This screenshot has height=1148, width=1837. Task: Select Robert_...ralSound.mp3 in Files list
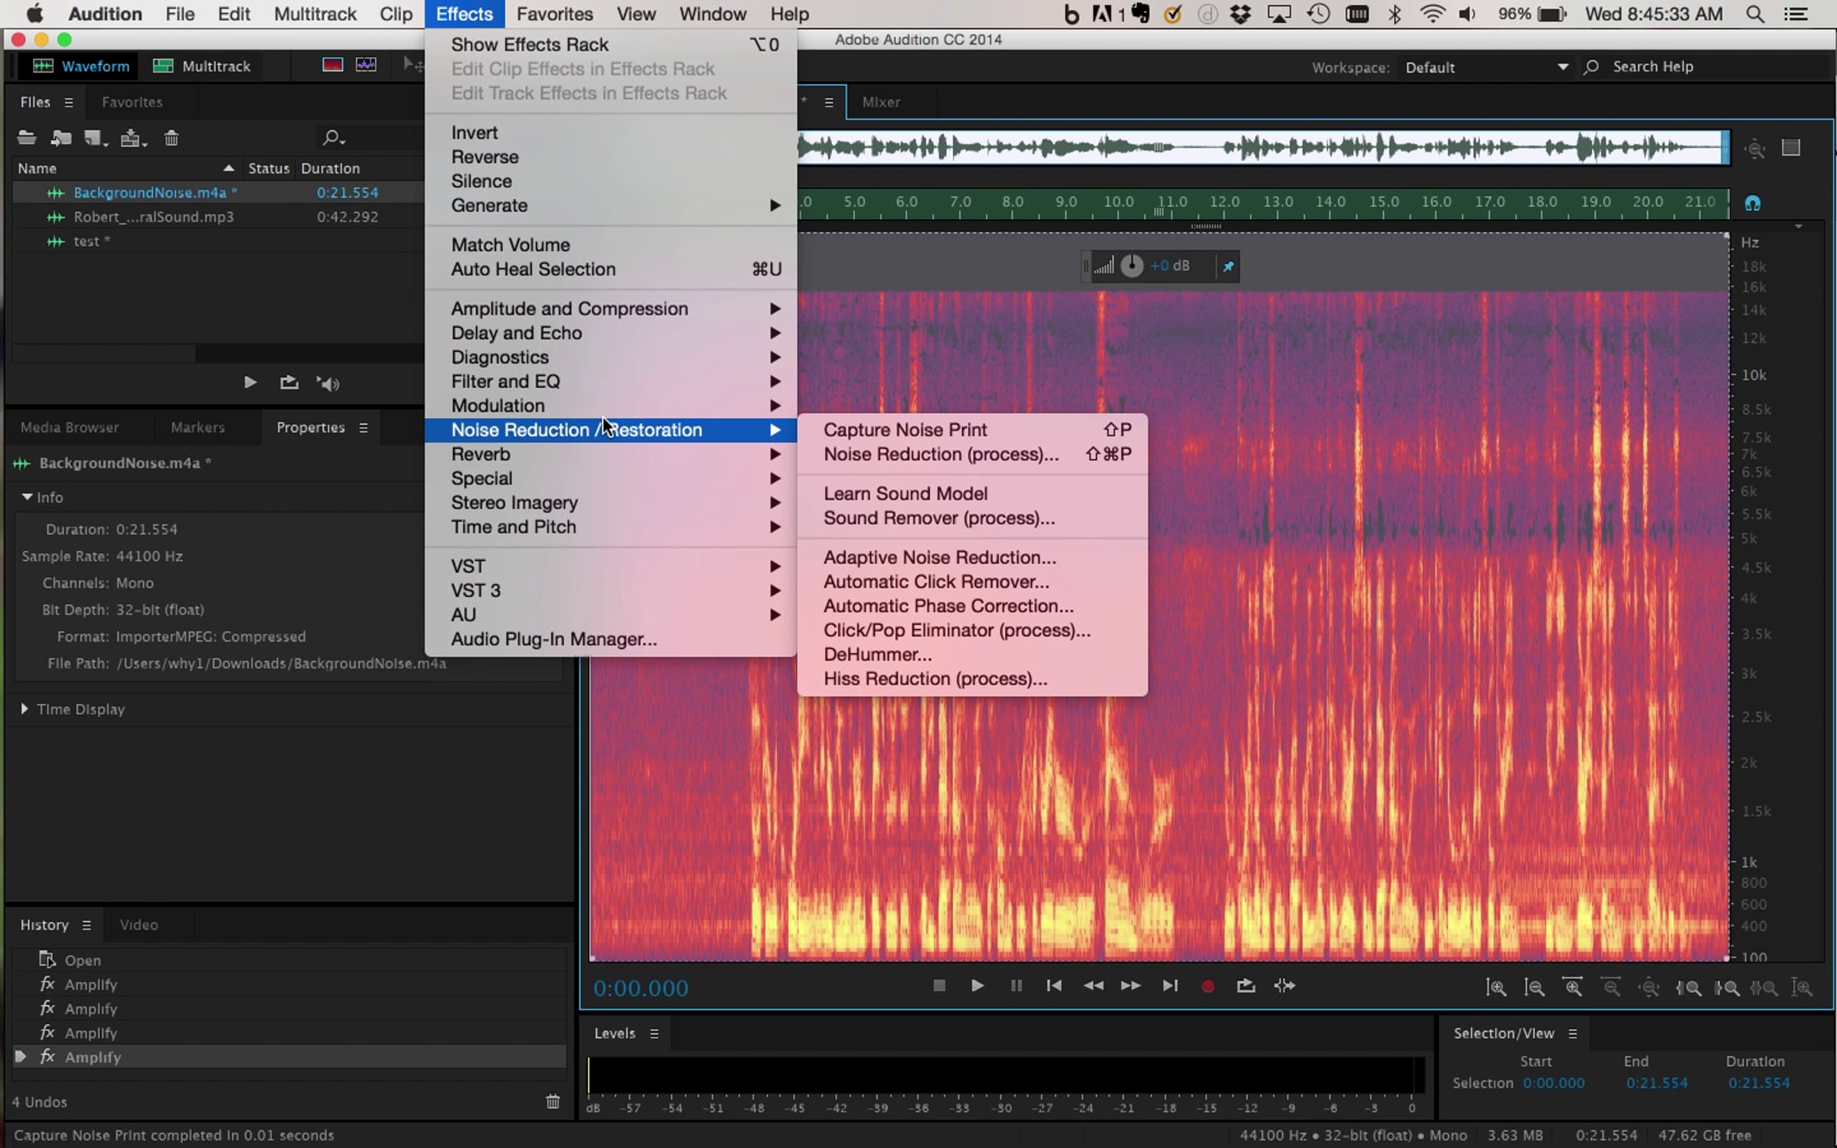(x=153, y=217)
